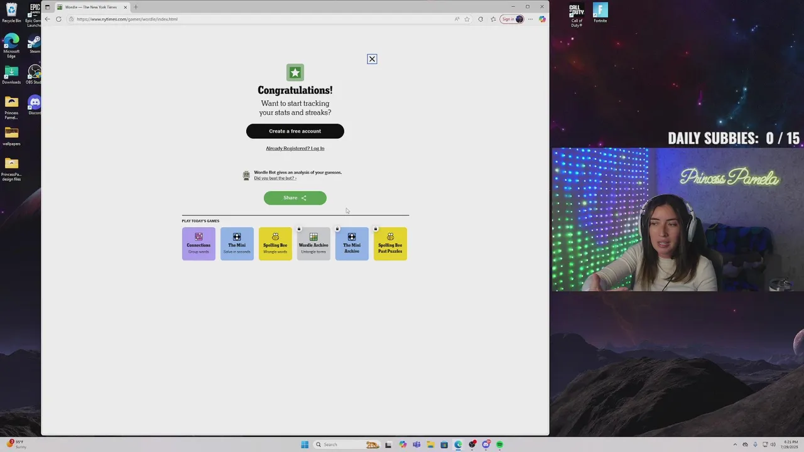Open the OBS Studio desktop icon

click(35, 75)
